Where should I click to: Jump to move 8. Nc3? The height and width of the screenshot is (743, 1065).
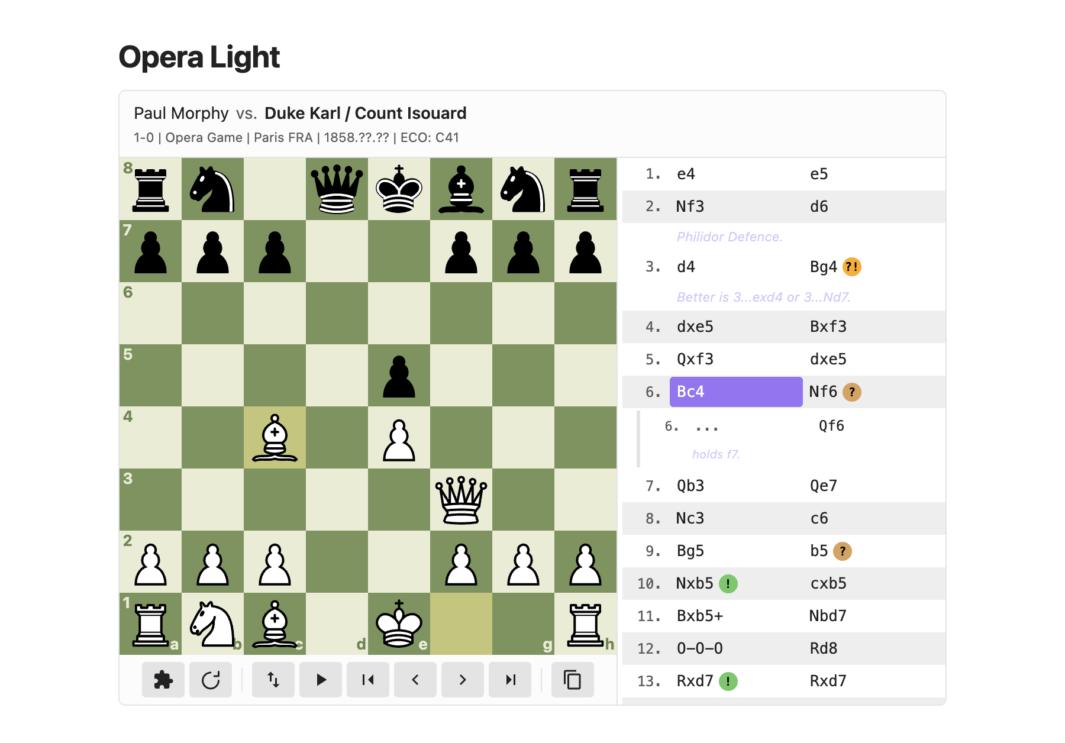736,518
